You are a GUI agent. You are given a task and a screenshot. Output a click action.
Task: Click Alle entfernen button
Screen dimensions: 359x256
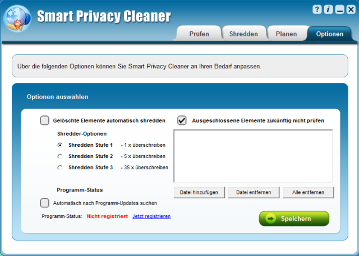[308, 193]
